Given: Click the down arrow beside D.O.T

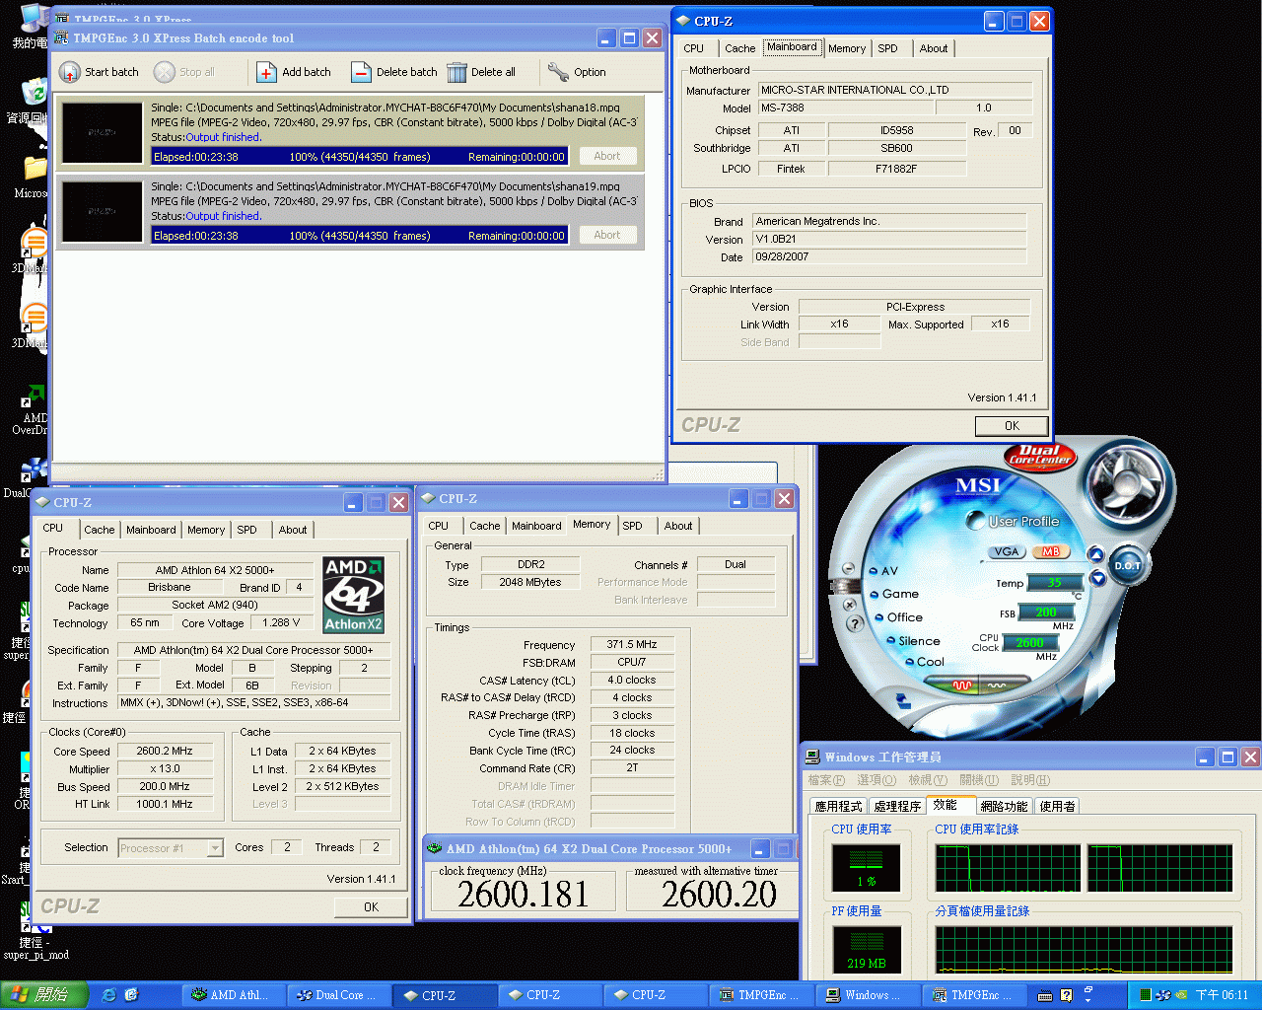Looking at the screenshot, I should point(1096,577).
